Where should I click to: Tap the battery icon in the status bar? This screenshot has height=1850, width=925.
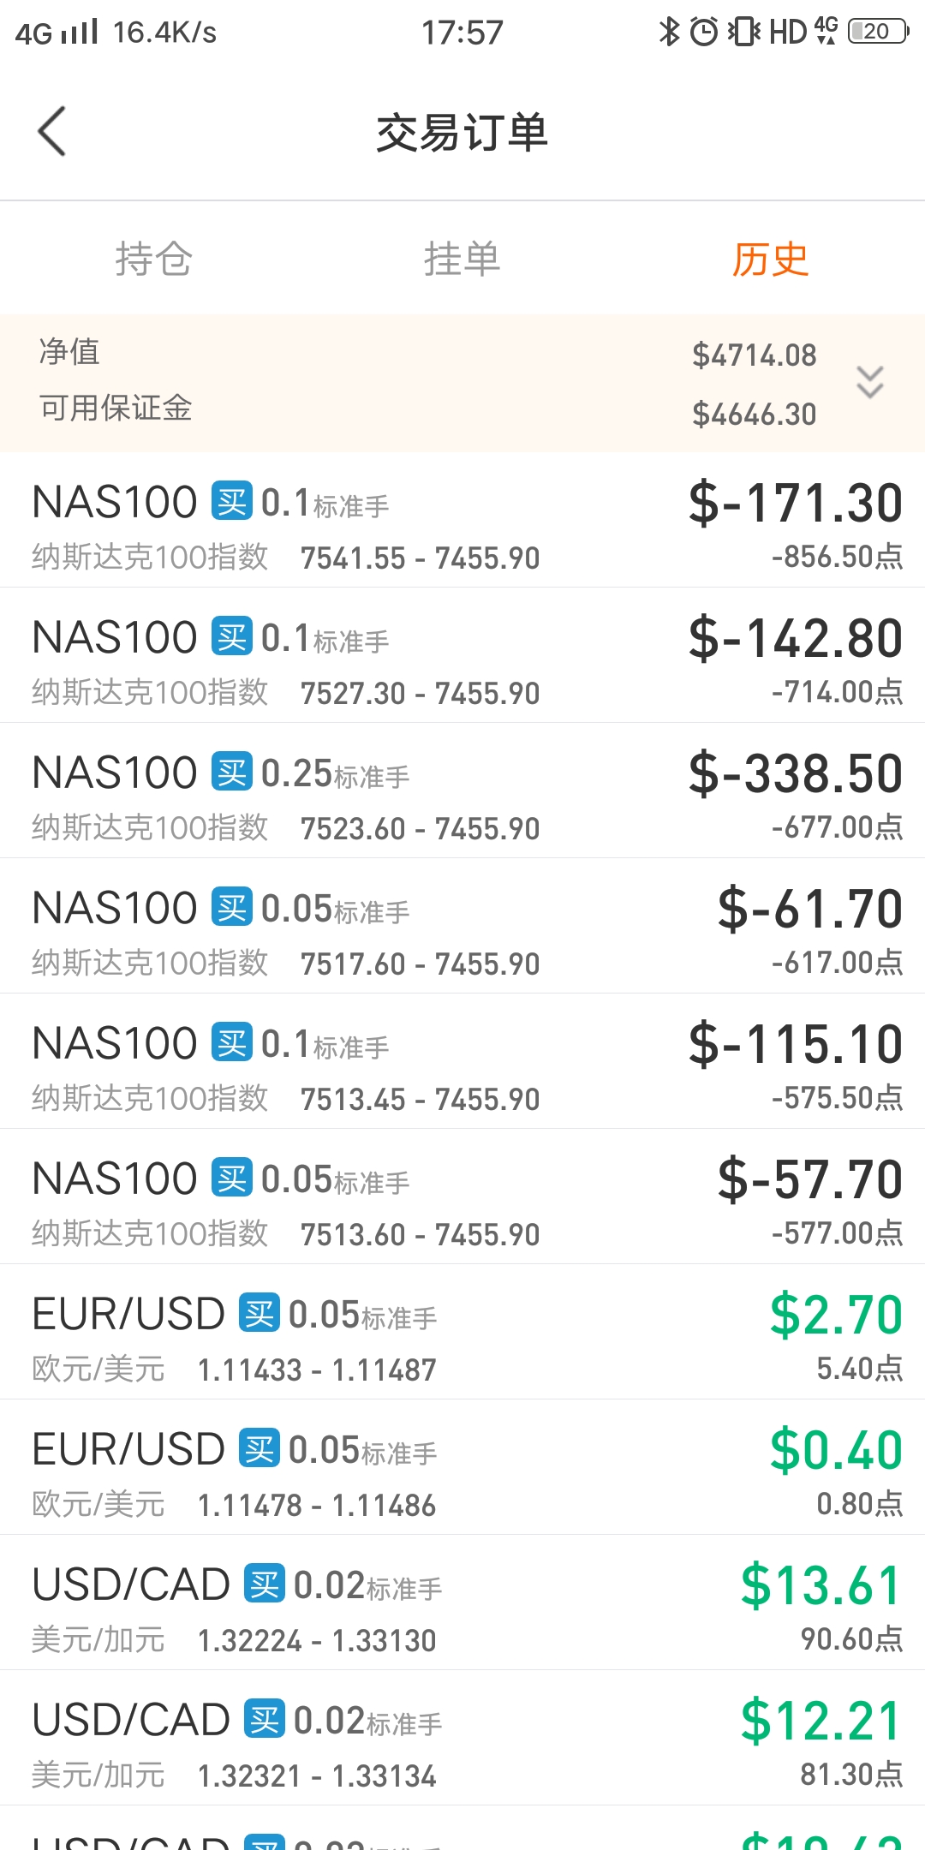[x=878, y=32]
